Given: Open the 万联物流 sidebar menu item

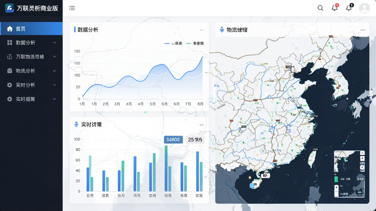Looking at the screenshot, I should tap(32, 57).
